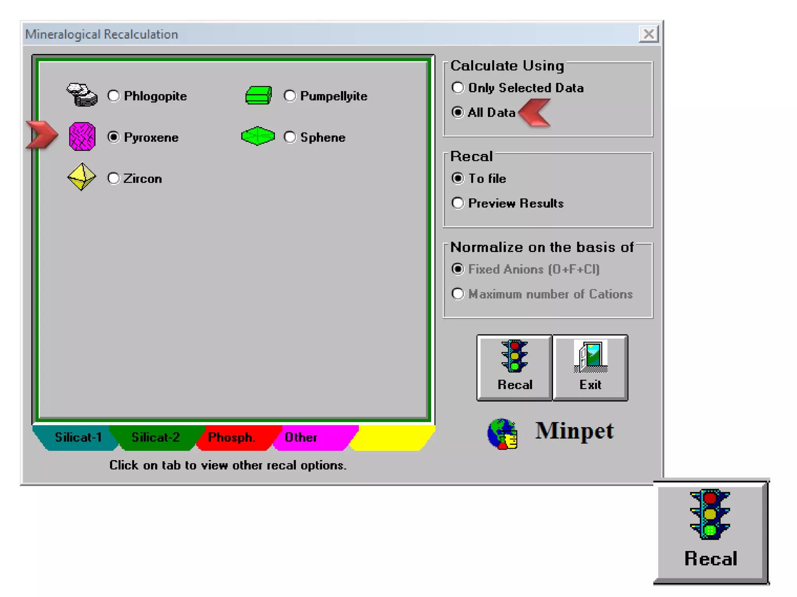Open the red Phosph. tab
The height and width of the screenshot is (597, 797).
point(232,438)
